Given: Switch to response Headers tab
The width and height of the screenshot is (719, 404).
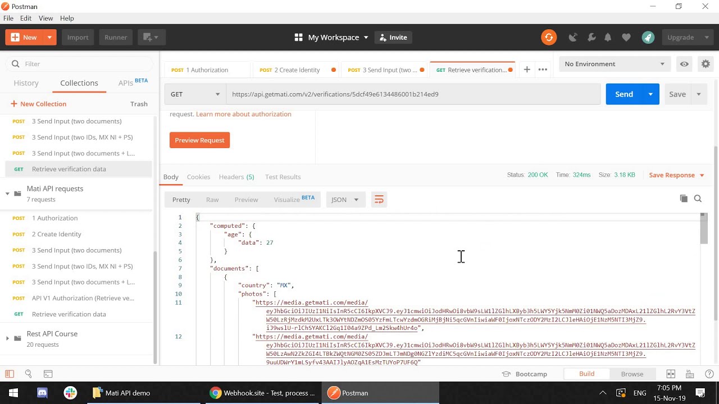Looking at the screenshot, I should click(x=236, y=177).
